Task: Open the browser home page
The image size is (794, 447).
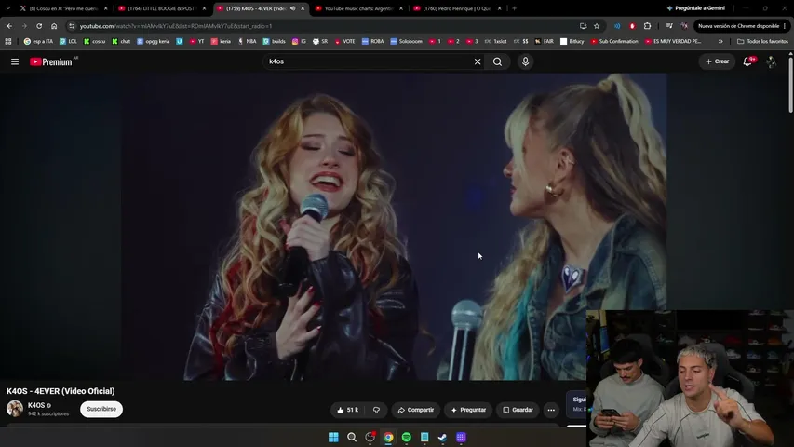Action: (54, 26)
